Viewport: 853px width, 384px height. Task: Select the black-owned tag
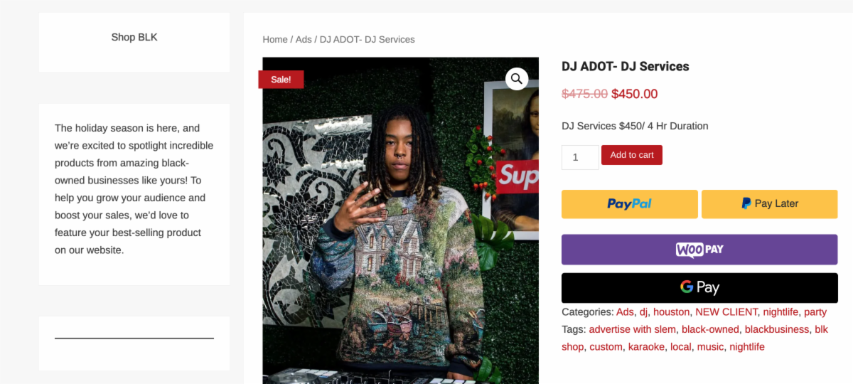(710, 329)
